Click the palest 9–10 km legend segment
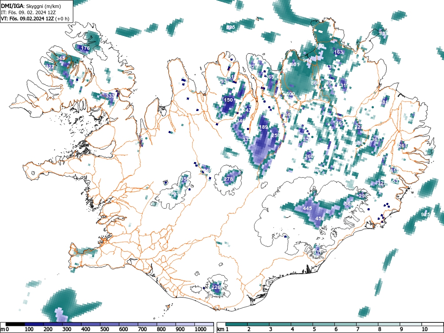 (x=411, y=324)
